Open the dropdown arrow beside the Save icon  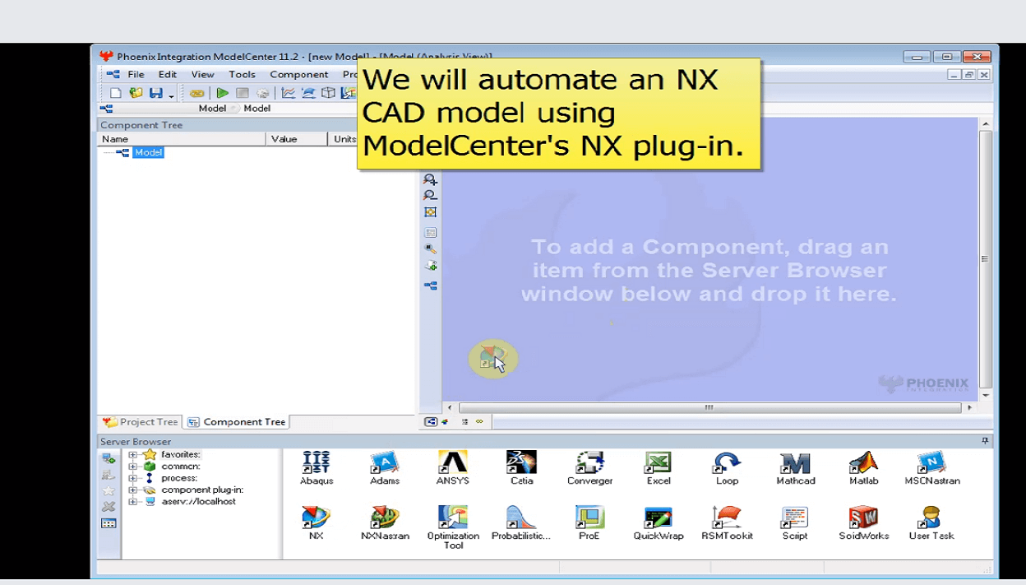click(171, 95)
